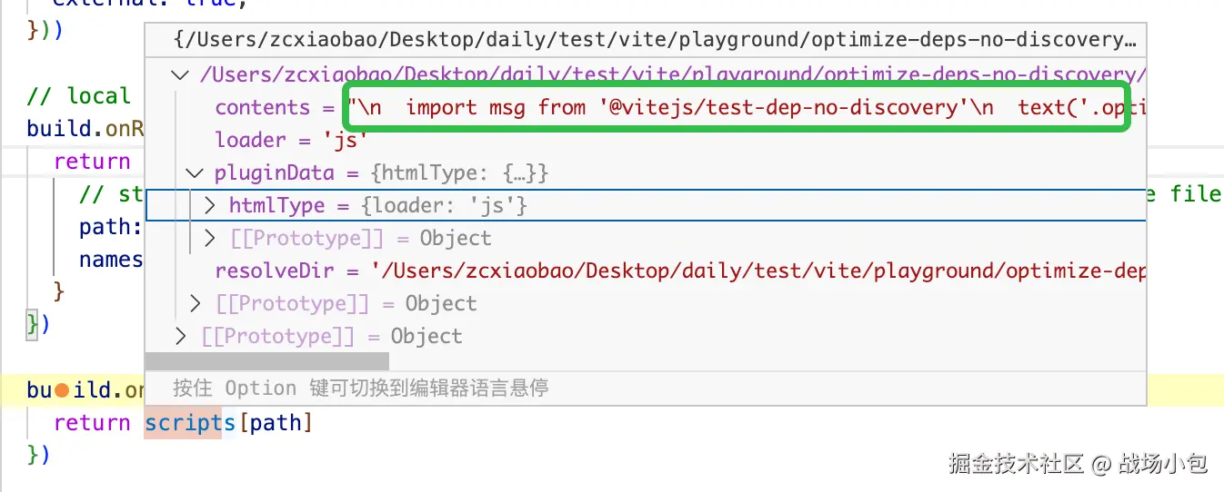Viewport: 1224px width, 492px height.
Task: Click the highlighted scripts variable
Action: [x=189, y=423]
